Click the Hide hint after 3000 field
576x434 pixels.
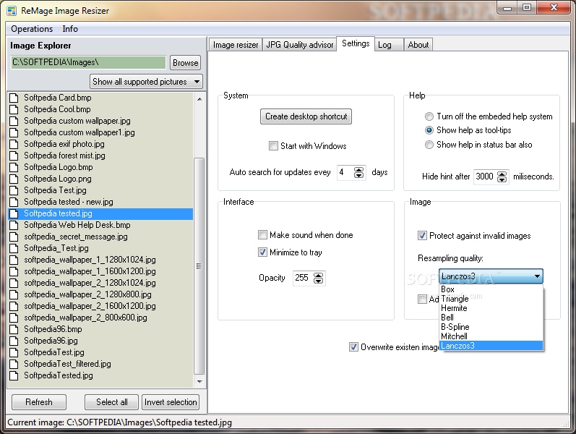pos(485,176)
